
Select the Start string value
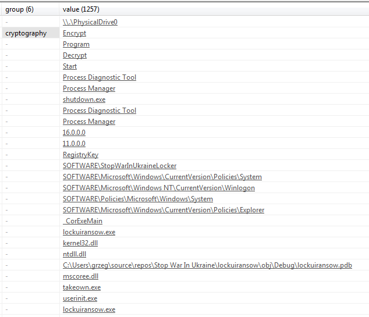[70, 66]
